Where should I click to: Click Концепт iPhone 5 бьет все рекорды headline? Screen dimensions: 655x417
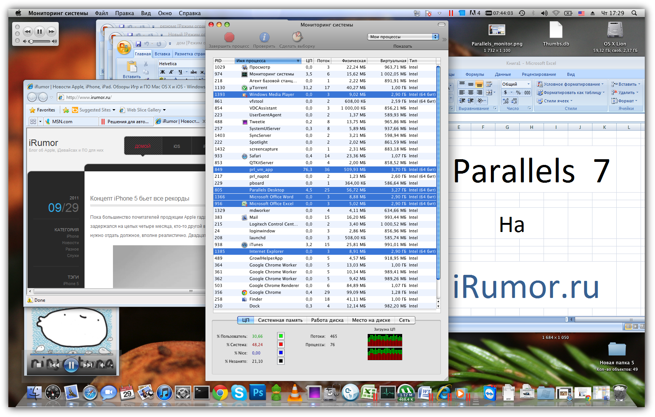pos(139,198)
